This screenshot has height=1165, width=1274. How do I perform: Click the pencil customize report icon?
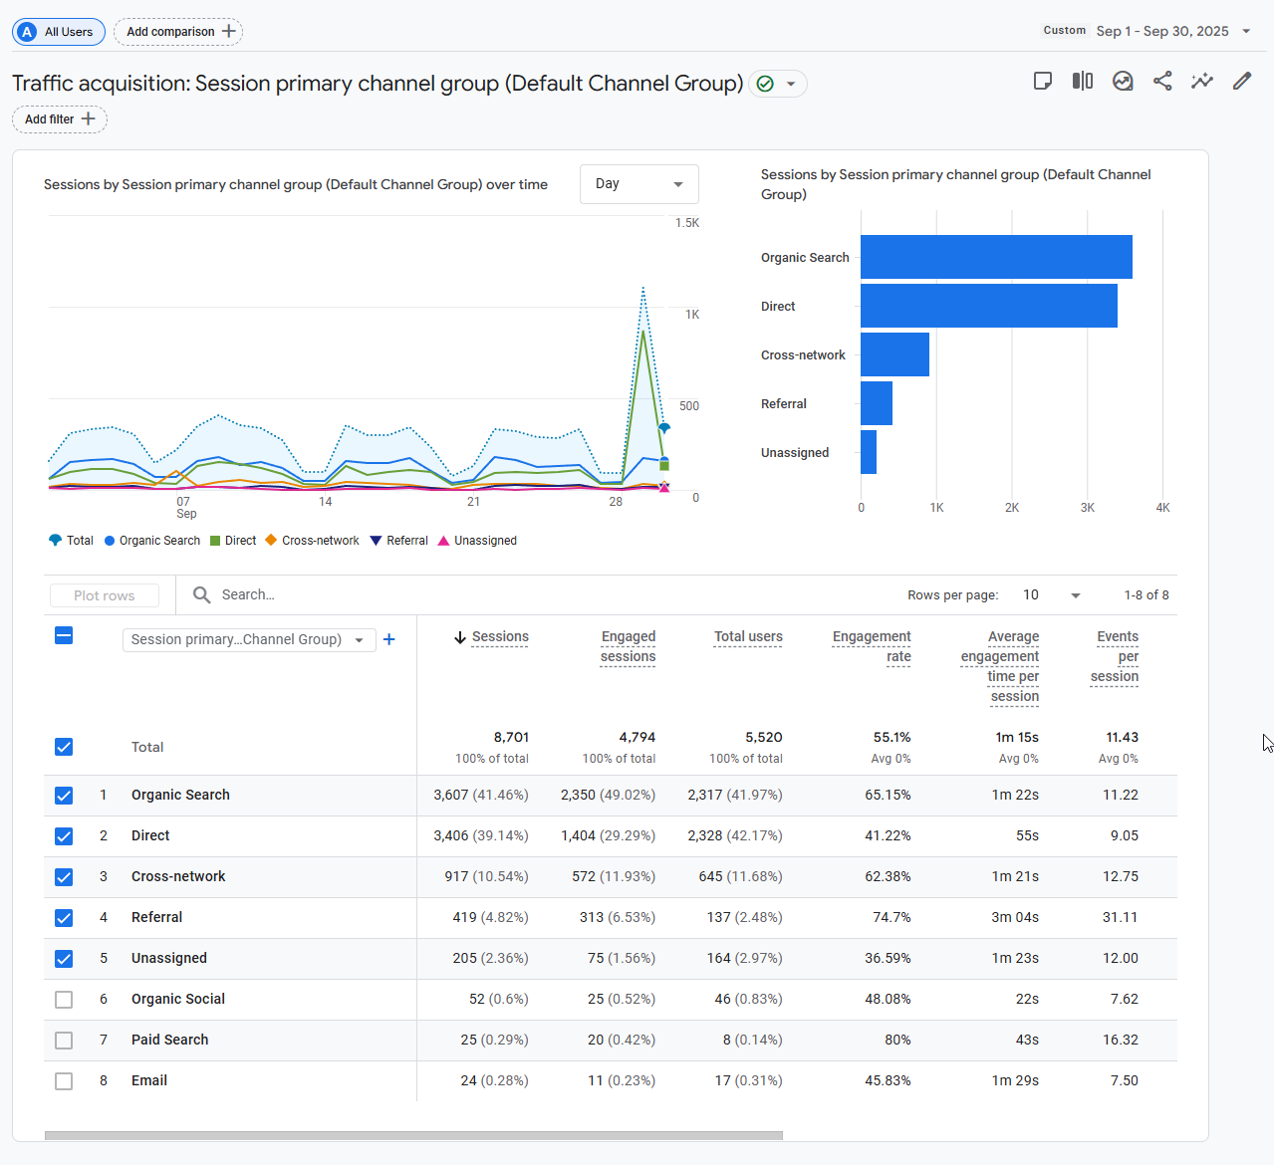[x=1242, y=82]
